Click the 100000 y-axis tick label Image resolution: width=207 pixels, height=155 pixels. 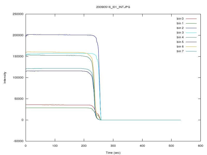tap(18, 78)
